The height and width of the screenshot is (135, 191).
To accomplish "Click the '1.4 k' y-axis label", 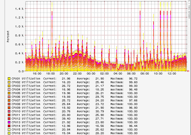I will click(x=19, y=9).
